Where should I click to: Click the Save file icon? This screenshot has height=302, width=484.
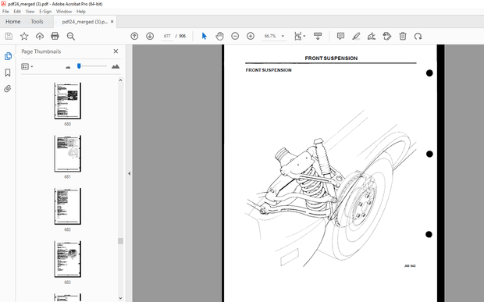(9, 37)
